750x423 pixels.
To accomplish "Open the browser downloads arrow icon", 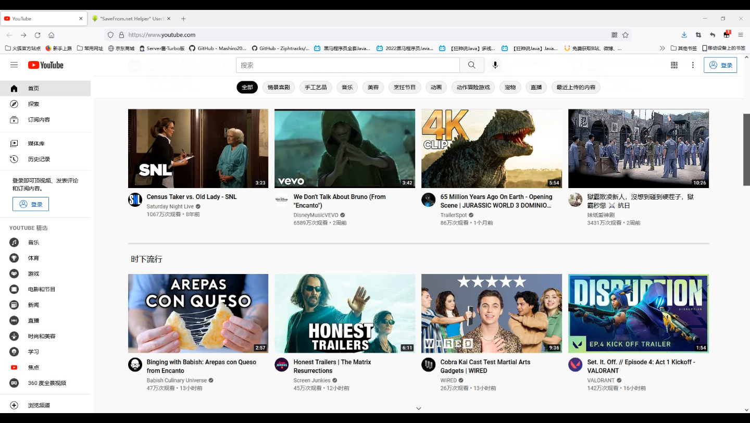I will tap(684, 35).
